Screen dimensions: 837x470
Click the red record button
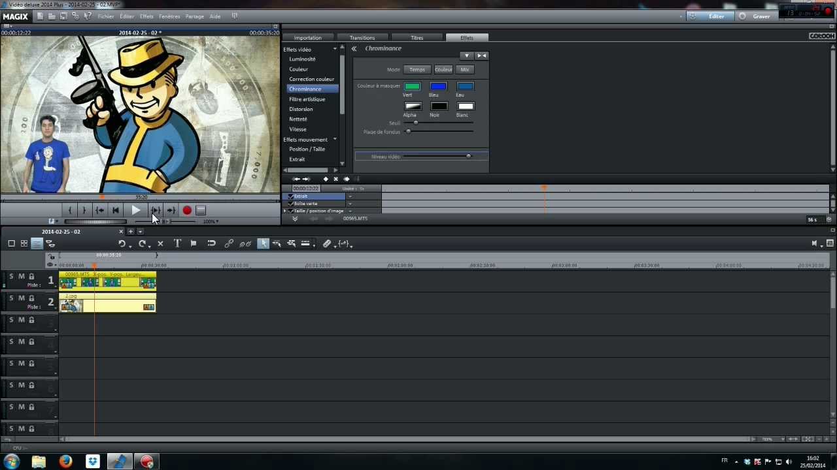[x=187, y=210]
